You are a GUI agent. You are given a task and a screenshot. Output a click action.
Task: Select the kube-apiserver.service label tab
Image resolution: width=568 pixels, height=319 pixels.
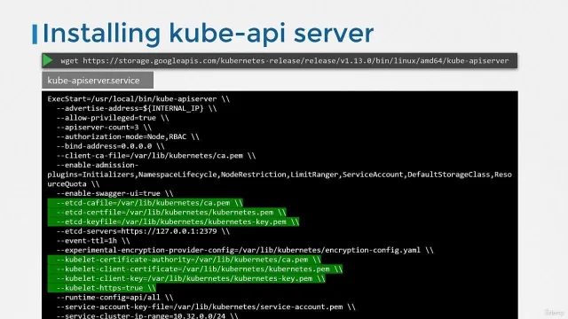pos(98,81)
